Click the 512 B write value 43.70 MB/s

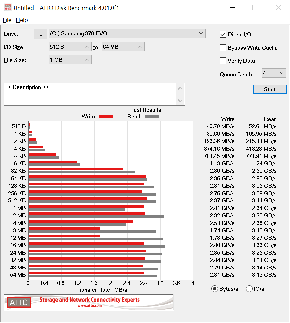pos(220,126)
